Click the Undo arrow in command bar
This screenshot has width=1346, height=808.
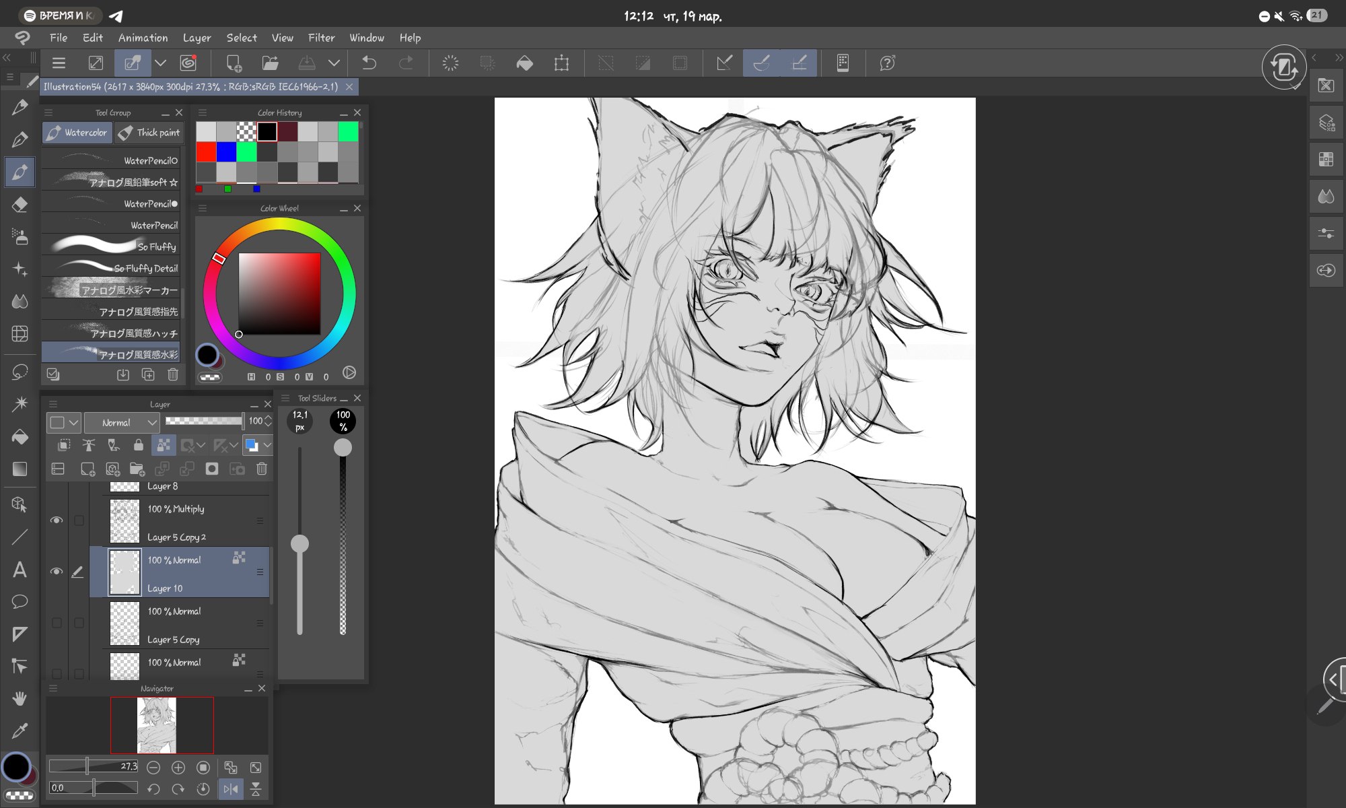tap(369, 63)
